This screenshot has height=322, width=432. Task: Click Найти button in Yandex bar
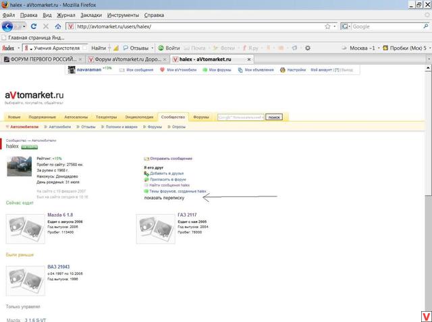click(x=99, y=48)
